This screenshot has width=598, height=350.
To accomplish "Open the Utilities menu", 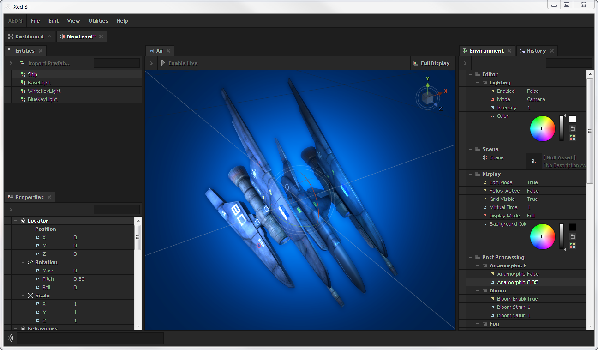I will (x=98, y=21).
